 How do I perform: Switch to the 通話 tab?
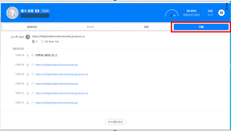point(146,27)
